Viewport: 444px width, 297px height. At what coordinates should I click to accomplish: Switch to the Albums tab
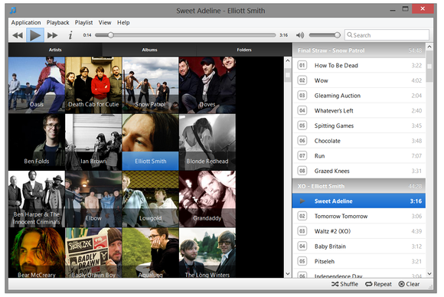pyautogui.click(x=149, y=50)
